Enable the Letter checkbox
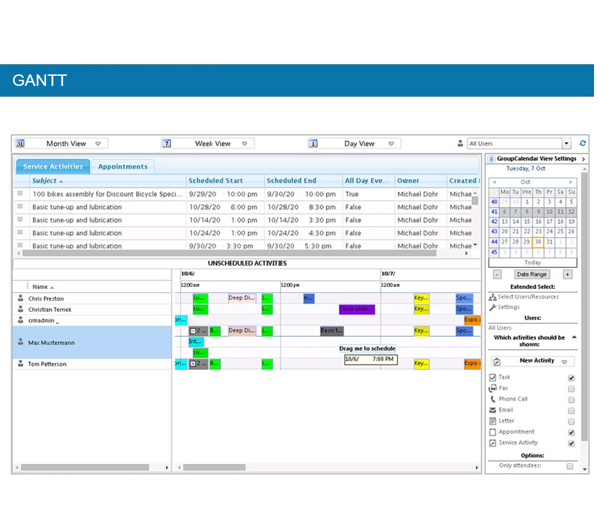Viewport: 613px width, 514px height. 571,421
